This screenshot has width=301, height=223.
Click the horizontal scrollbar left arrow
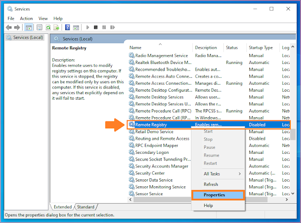[x=131, y=199]
